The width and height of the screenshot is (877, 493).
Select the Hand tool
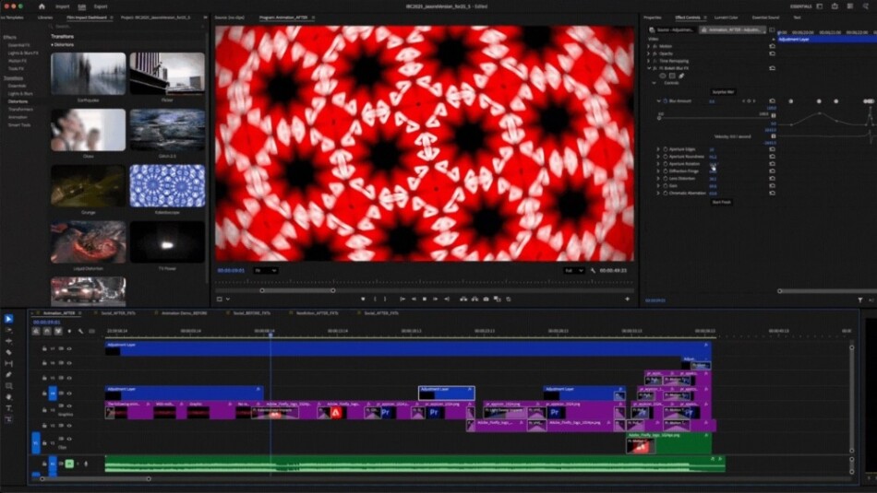click(x=8, y=396)
